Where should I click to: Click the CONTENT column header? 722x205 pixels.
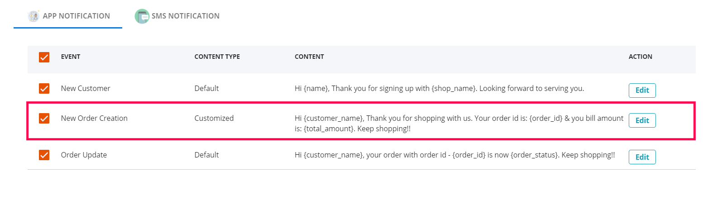tap(309, 57)
